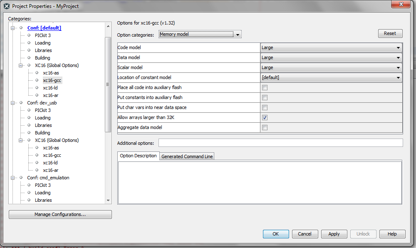Select xc16-gcc under Conf: dev_usb
The width and height of the screenshot is (416, 248).
point(52,155)
